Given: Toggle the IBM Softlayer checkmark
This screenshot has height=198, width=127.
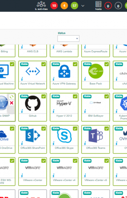Looking at the screenshot, I should (107, 96).
